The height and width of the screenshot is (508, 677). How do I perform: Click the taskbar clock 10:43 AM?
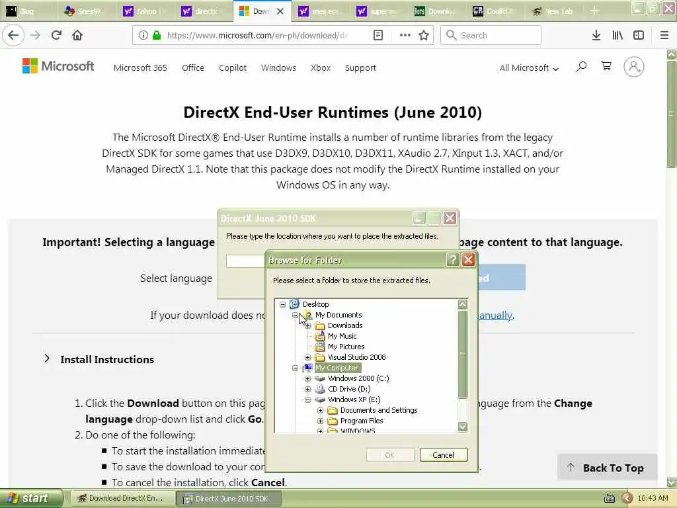(x=653, y=498)
